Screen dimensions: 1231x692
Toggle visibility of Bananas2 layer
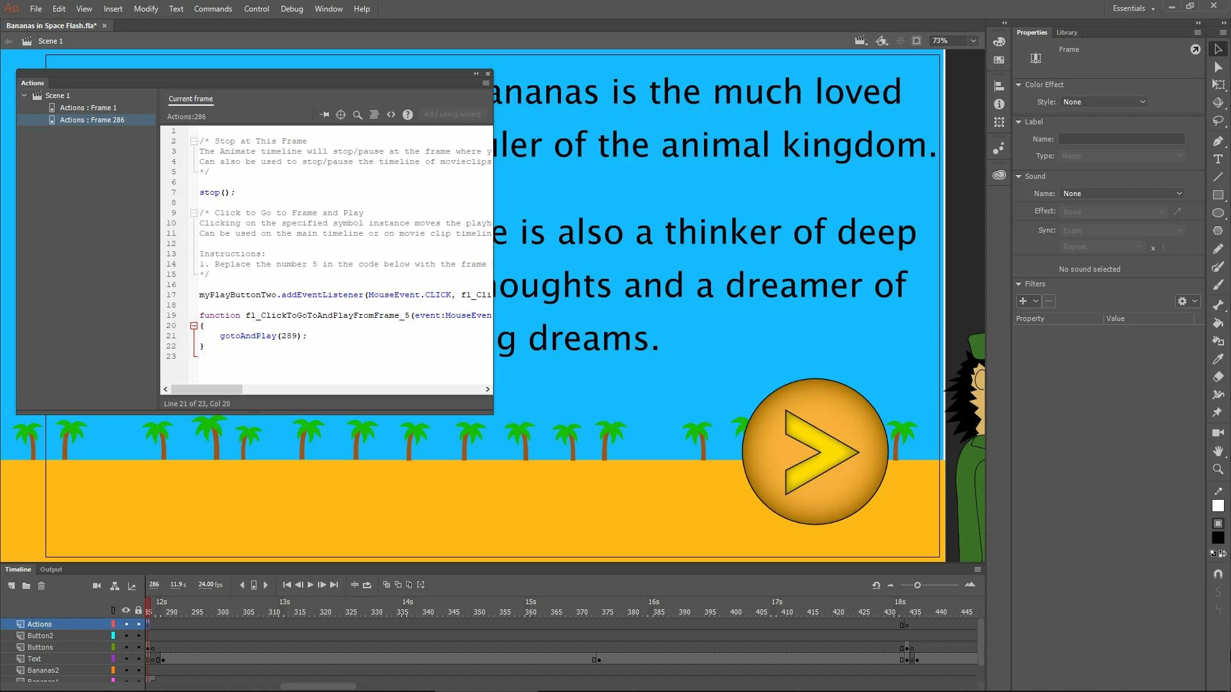[x=126, y=670]
